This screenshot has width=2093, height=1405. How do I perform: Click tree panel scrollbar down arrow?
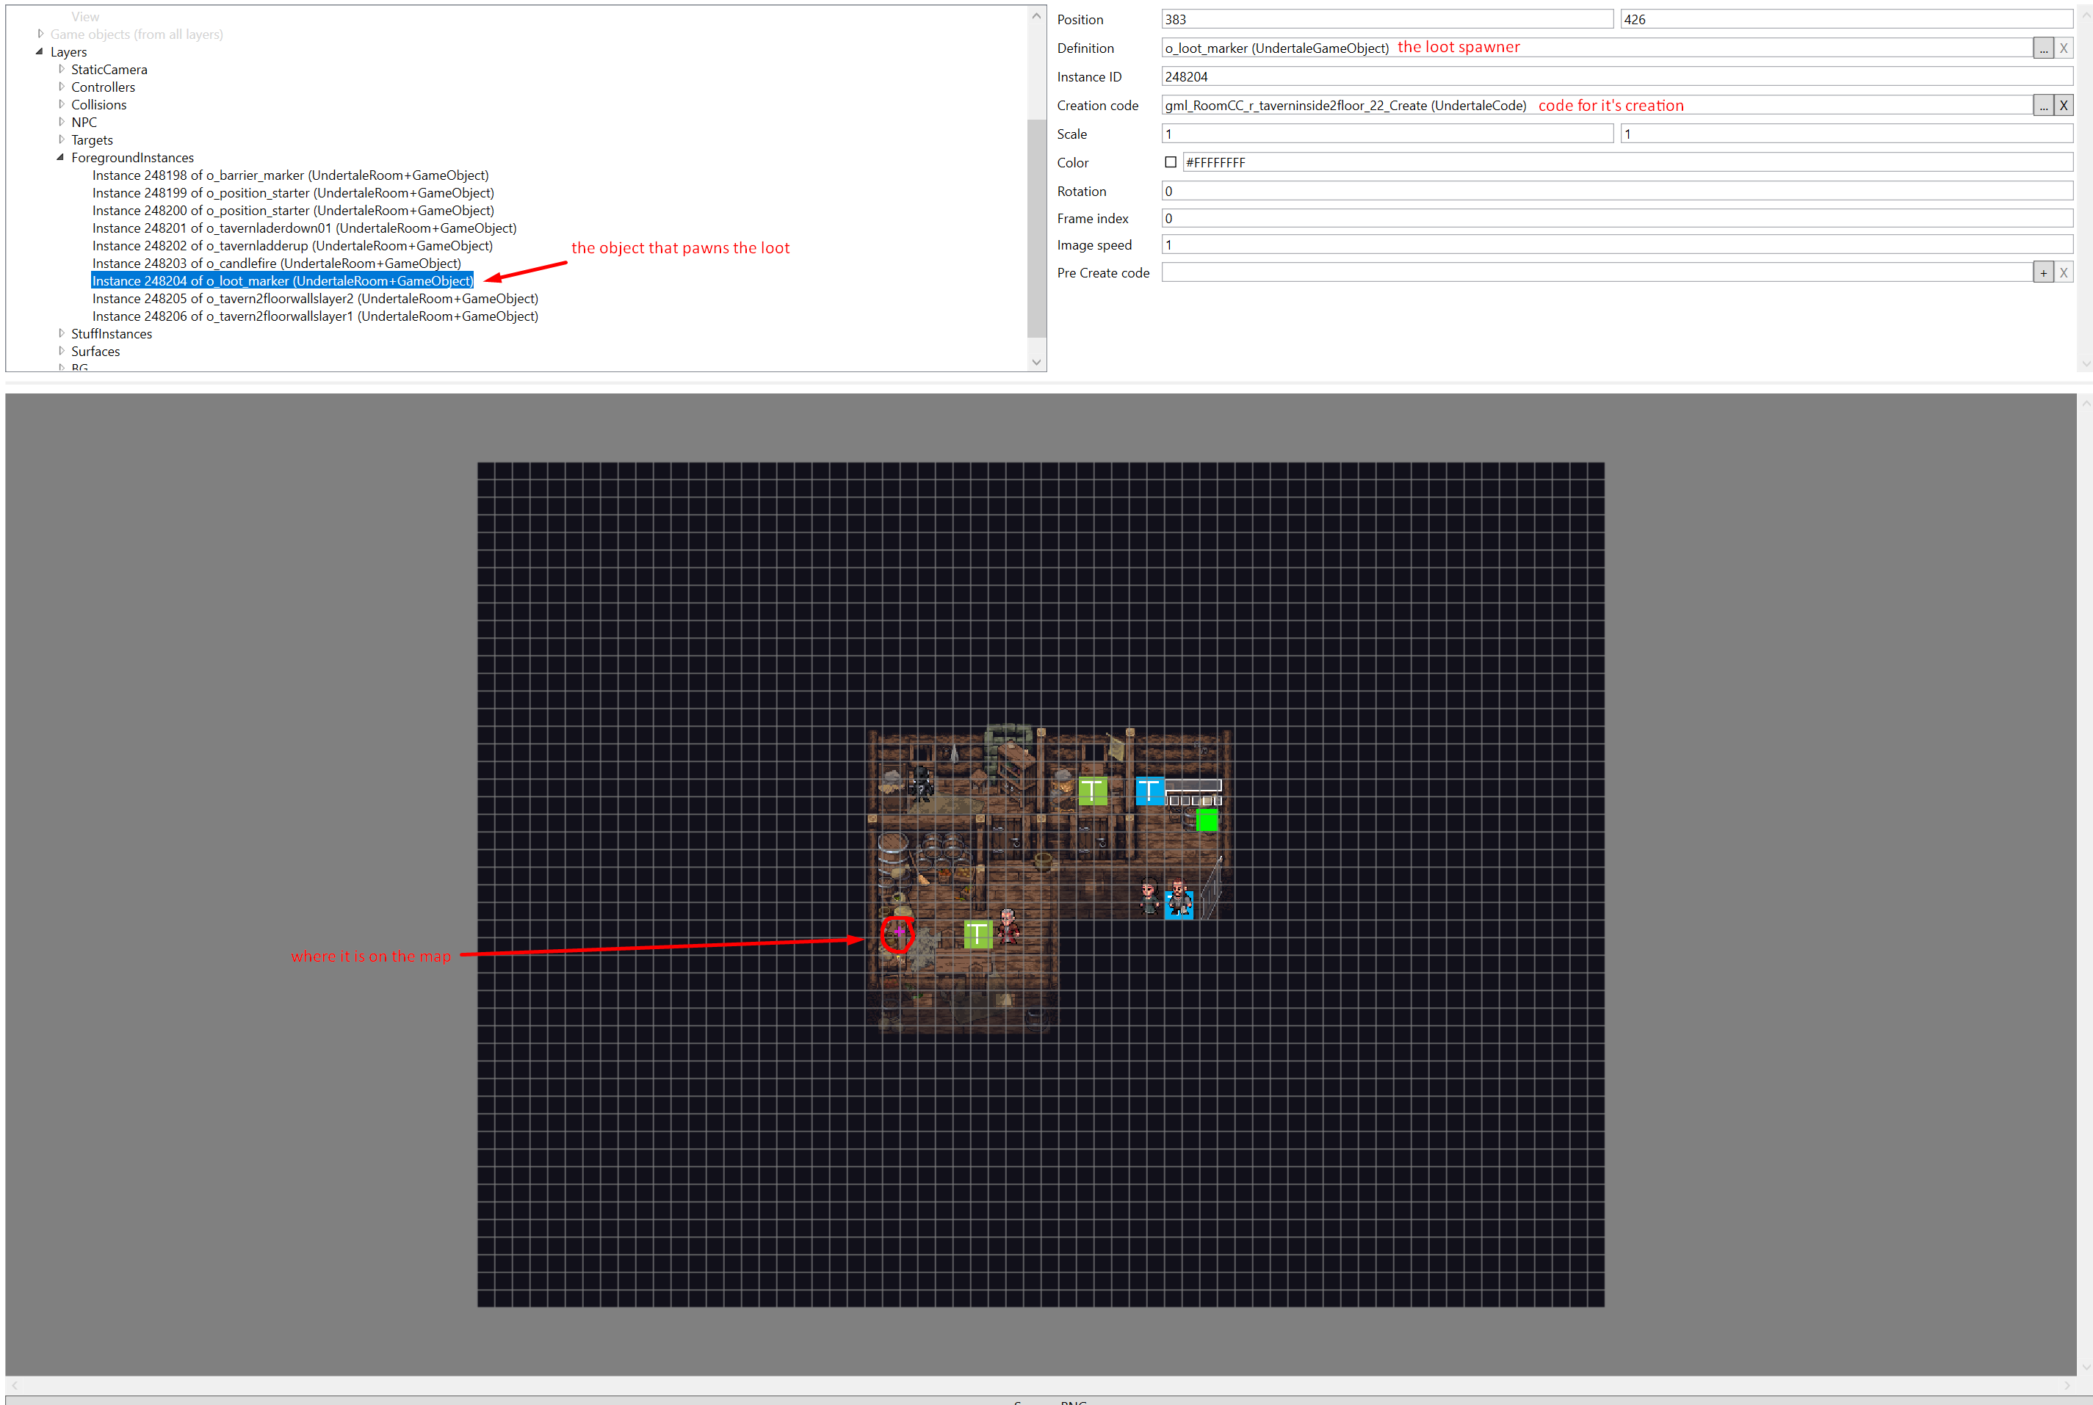[x=1036, y=362]
